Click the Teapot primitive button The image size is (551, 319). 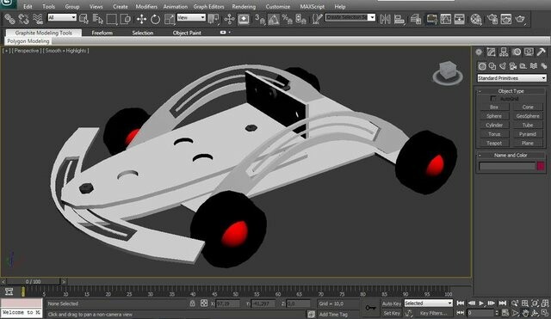[x=494, y=144]
